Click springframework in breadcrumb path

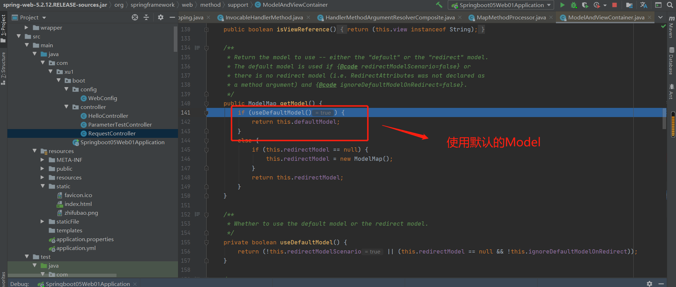click(153, 5)
